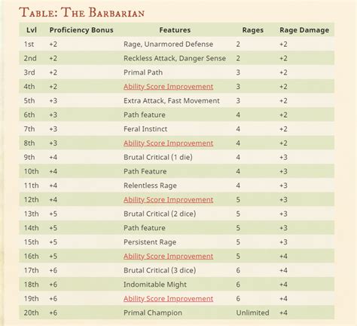Open Ability Score Improvement link in 12th row

coord(168,200)
